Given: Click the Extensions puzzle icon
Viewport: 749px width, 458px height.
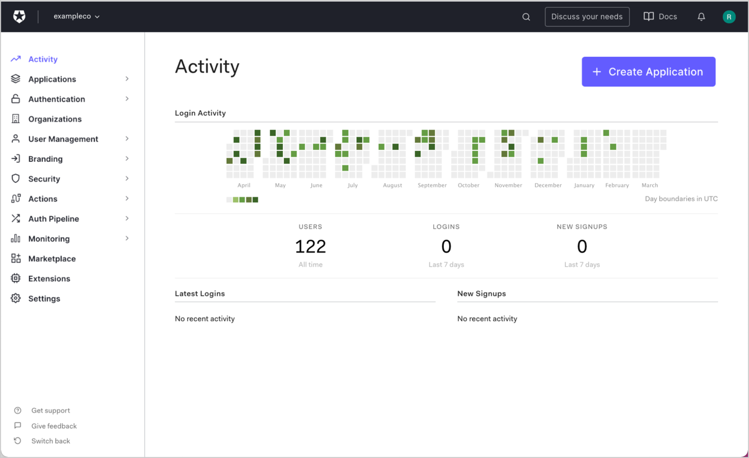Looking at the screenshot, I should click(x=15, y=278).
